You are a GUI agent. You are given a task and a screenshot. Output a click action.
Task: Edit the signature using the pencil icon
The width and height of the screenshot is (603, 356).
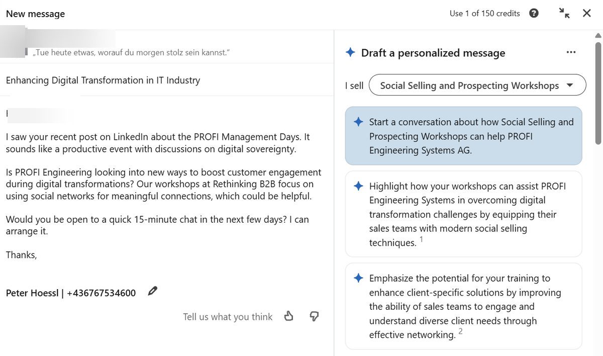click(152, 291)
